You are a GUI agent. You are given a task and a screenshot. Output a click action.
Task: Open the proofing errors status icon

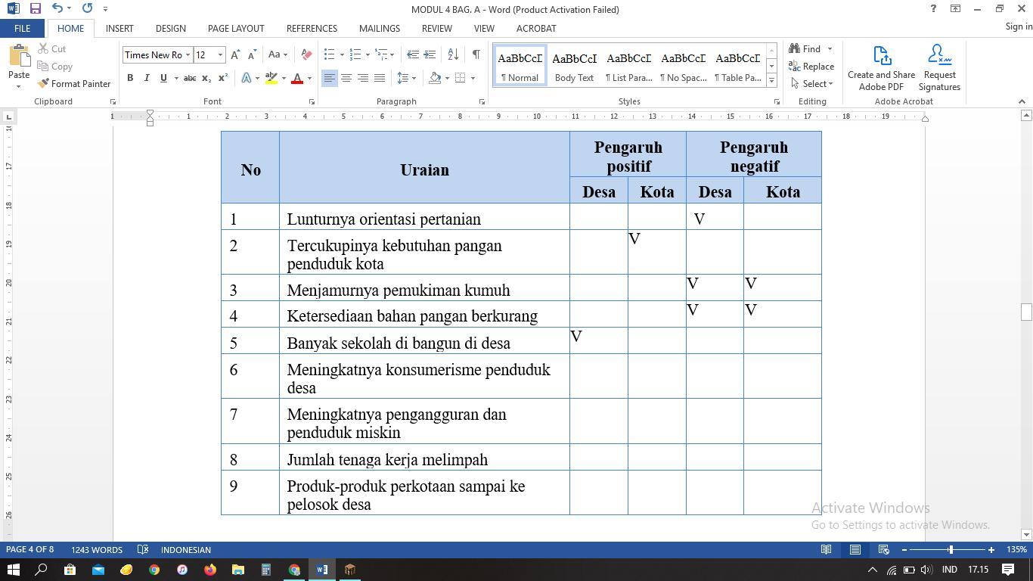(x=143, y=550)
